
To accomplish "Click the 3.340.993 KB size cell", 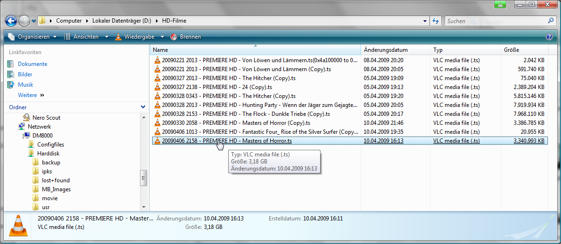I will pos(529,141).
